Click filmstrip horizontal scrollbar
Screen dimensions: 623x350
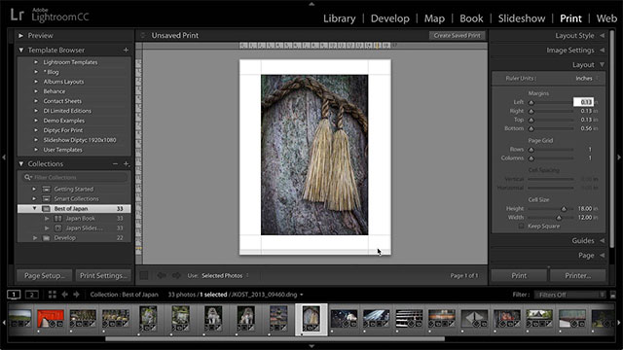pos(275,339)
